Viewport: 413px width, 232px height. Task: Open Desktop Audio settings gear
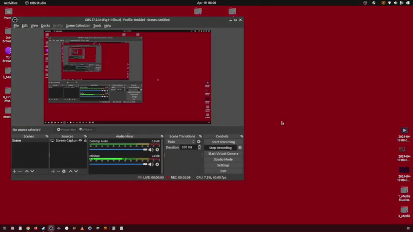click(x=157, y=150)
